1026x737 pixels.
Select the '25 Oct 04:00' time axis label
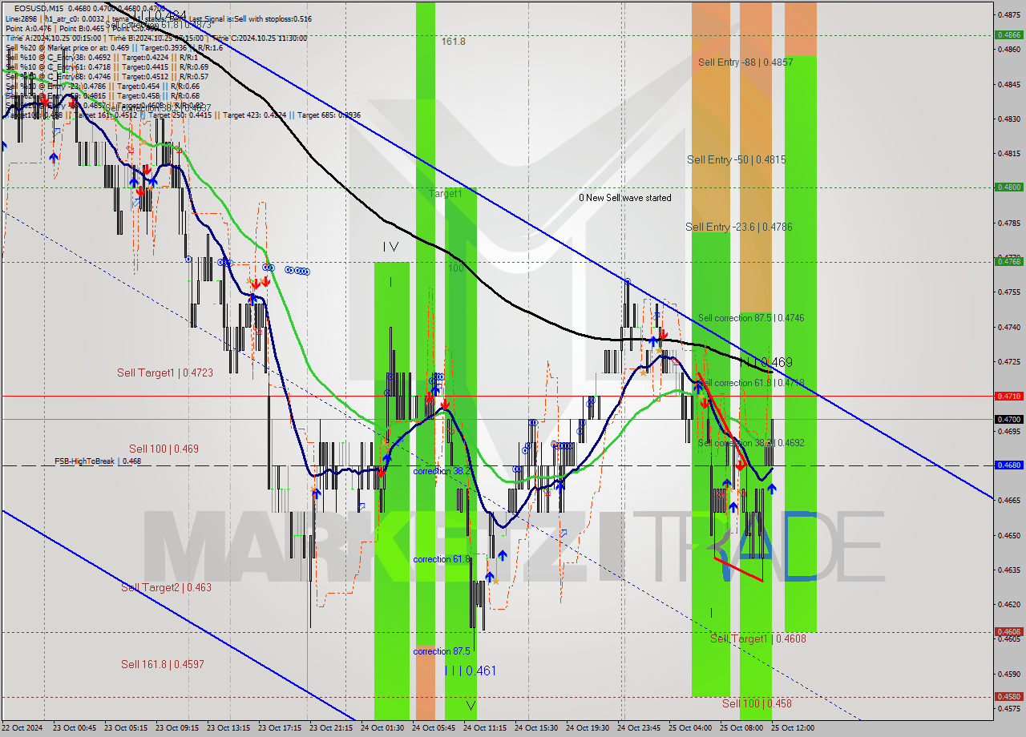point(690,728)
